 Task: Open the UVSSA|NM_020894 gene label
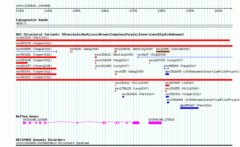tap(35, 120)
